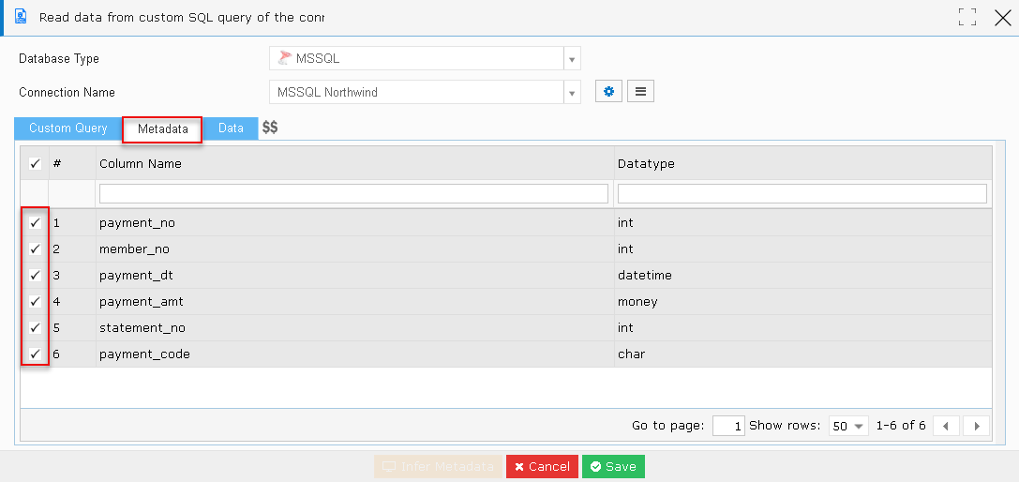Go to the next page arrow
This screenshot has width=1019, height=482.
[x=976, y=426]
